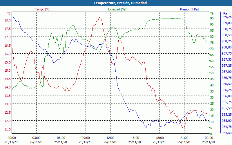Click the '17,0' temperature axis tick
232x145 pixels.
pos(8,37)
